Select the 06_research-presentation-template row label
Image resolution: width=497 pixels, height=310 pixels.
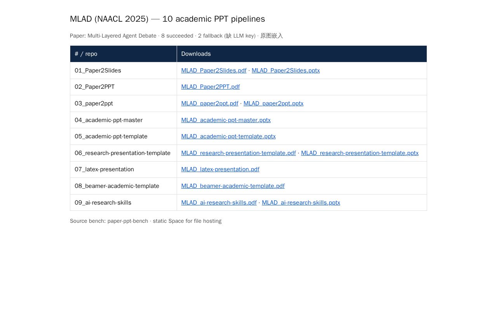123,153
